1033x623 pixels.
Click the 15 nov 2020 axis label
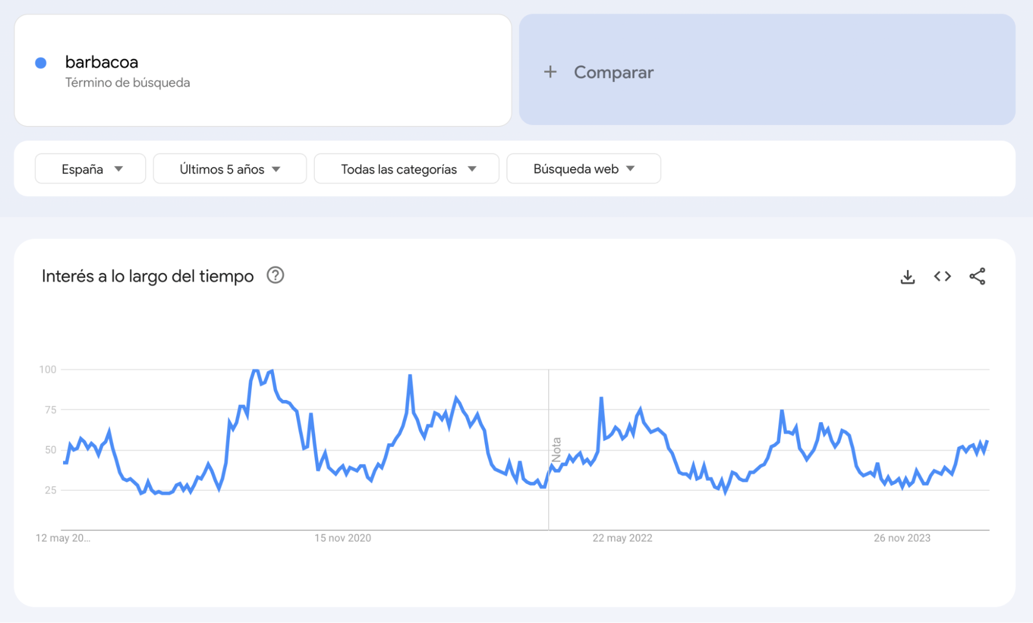pos(342,538)
